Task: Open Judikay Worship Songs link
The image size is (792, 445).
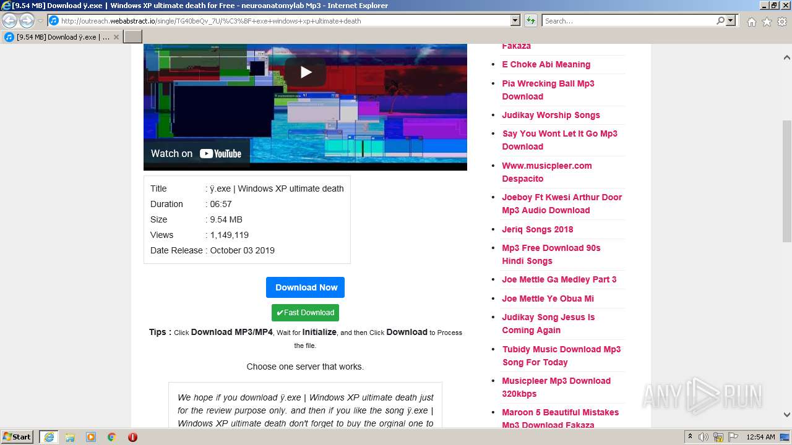Action: point(551,115)
